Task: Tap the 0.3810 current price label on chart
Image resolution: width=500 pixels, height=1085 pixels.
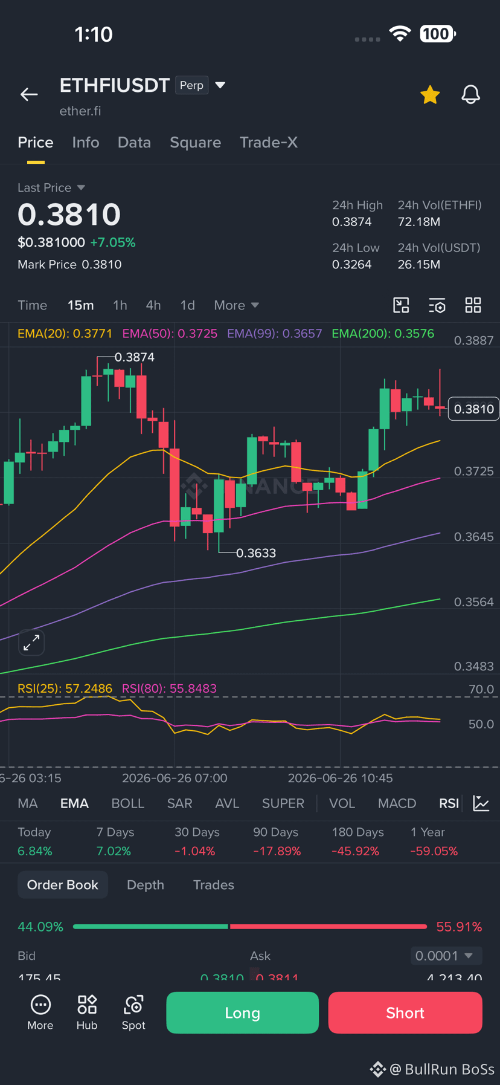Action: point(474,409)
